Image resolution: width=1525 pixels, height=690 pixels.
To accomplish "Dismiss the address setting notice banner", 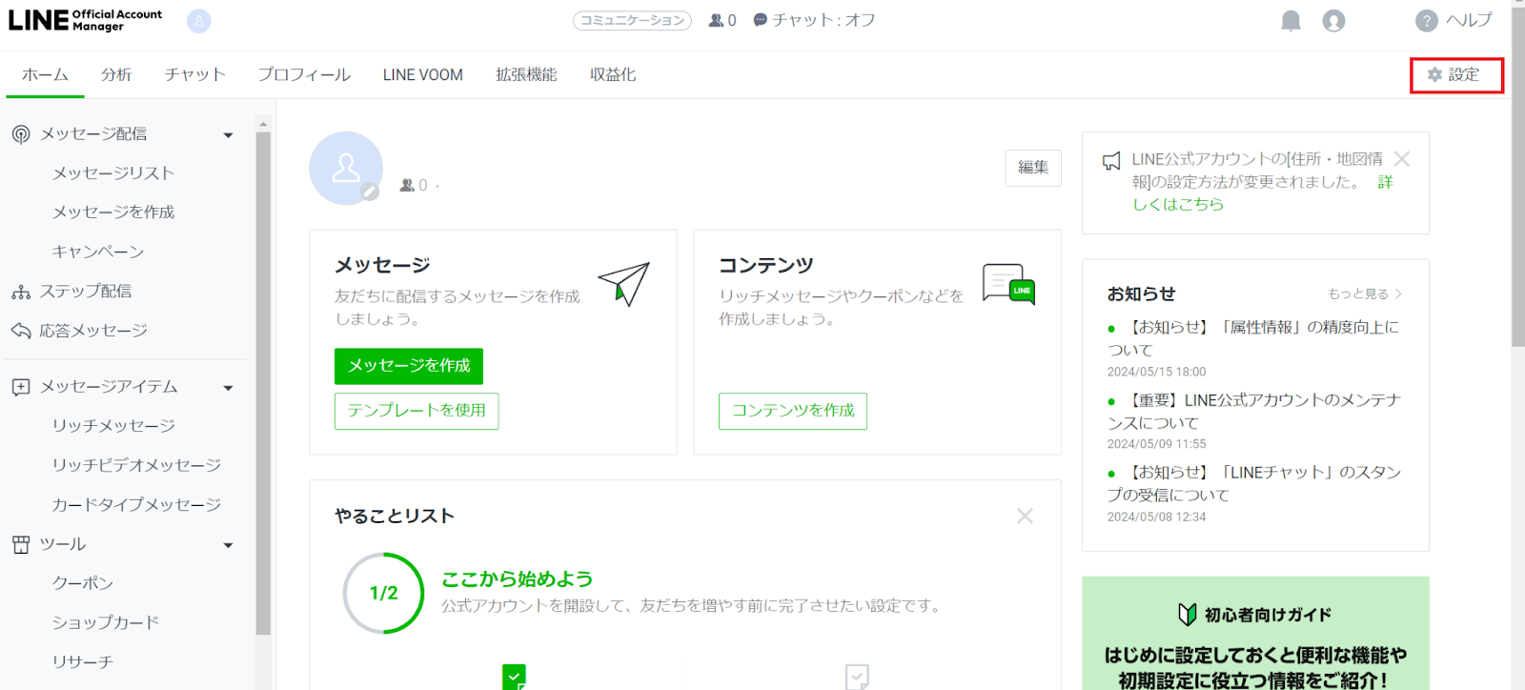I will [x=1402, y=159].
